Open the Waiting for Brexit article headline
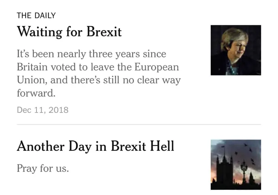278x195 pixels. (x=69, y=32)
